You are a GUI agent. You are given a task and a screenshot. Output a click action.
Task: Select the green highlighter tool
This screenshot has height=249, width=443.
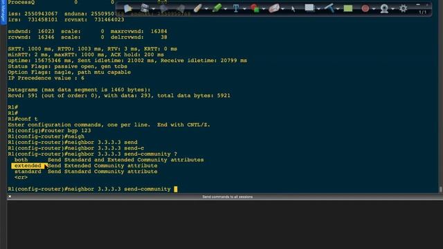(x=217, y=8)
